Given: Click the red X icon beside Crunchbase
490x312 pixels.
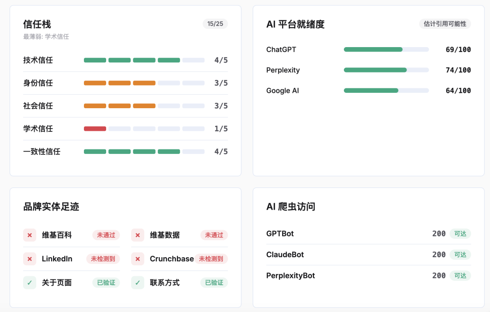Looking at the screenshot, I should click(x=137, y=259).
